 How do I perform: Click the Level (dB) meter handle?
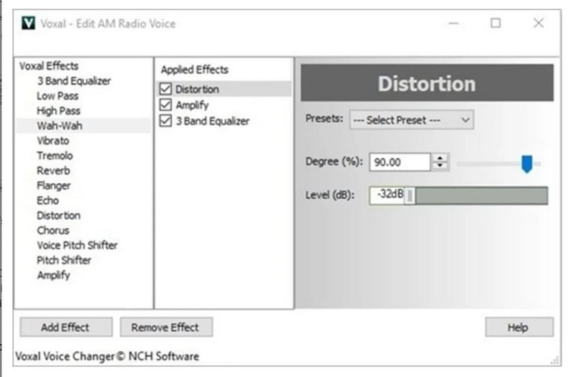[x=410, y=195]
